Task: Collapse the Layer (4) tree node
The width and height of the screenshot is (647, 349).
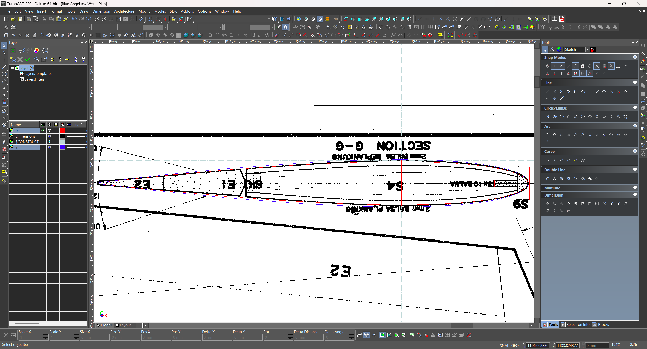Action: [x=12, y=68]
